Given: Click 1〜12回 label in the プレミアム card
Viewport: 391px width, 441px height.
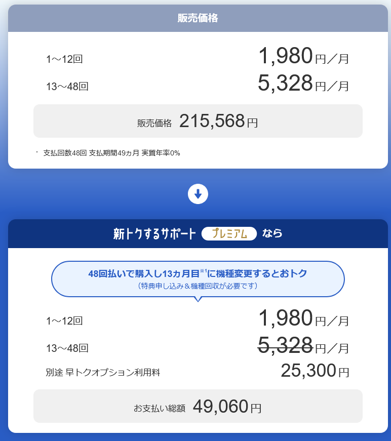Looking at the screenshot, I should pos(64,320).
